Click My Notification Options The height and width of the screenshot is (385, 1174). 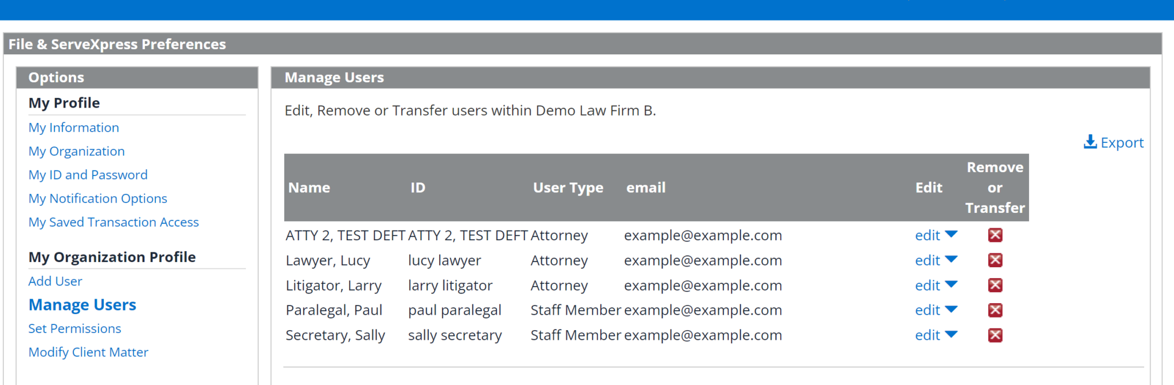click(x=97, y=198)
